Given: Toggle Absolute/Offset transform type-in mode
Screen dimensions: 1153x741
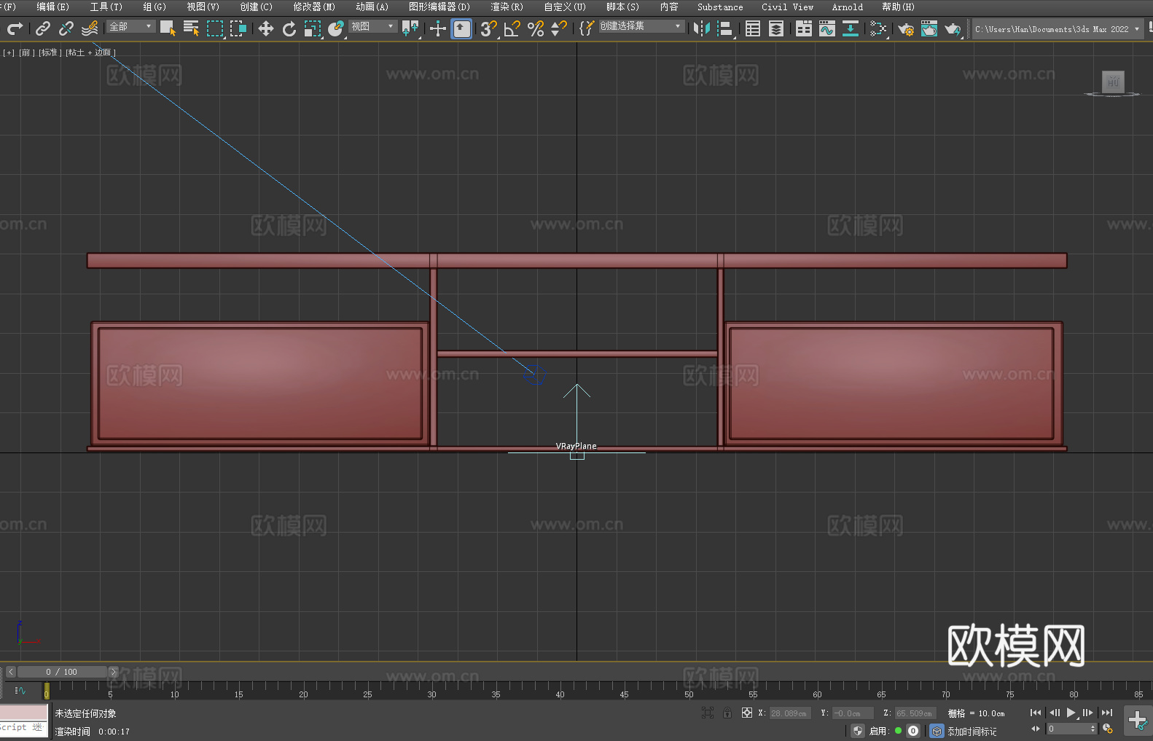Looking at the screenshot, I should [747, 713].
